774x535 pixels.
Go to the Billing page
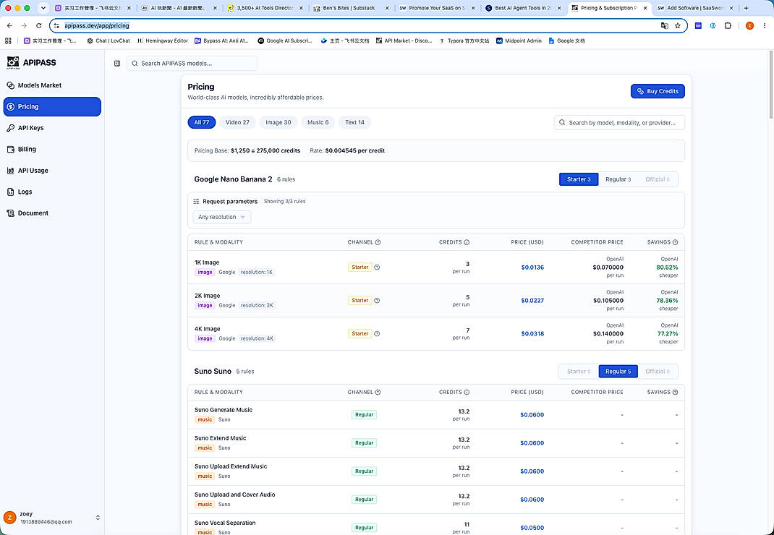[x=27, y=149]
